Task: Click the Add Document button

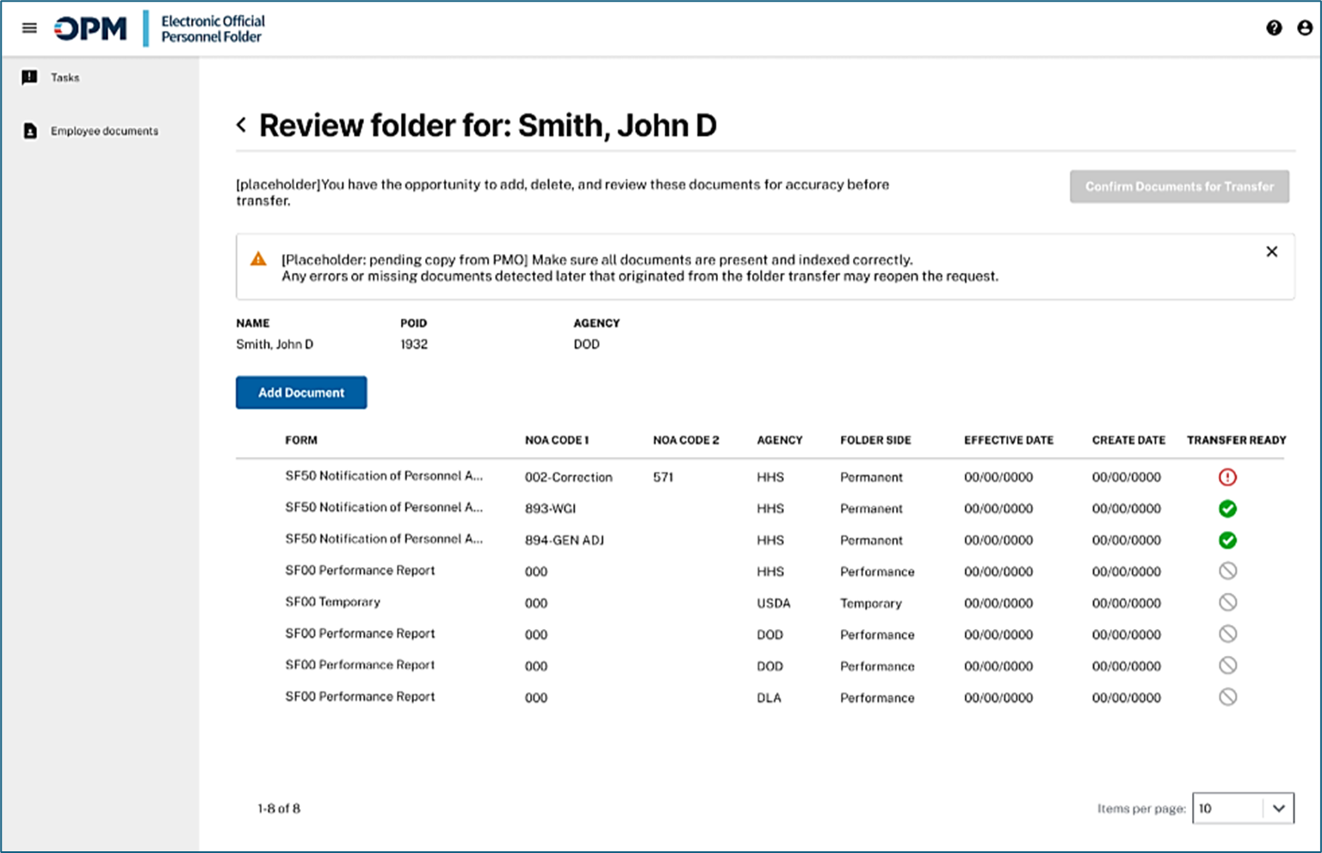Action: tap(301, 393)
